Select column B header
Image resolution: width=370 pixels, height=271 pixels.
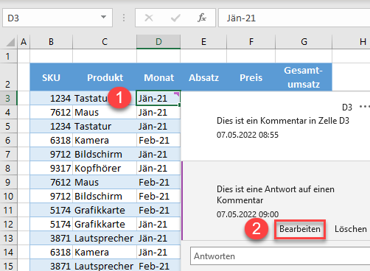(51, 42)
